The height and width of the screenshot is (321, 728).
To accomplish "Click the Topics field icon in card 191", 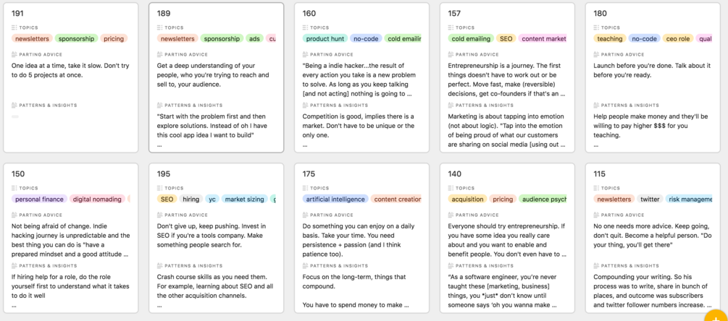I will (x=14, y=28).
